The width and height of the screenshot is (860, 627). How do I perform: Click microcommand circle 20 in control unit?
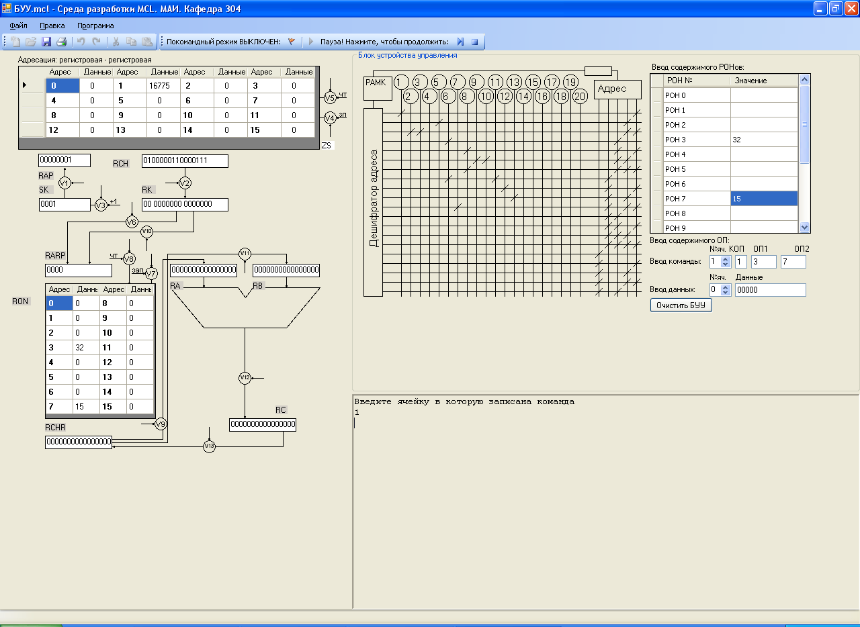pos(580,96)
